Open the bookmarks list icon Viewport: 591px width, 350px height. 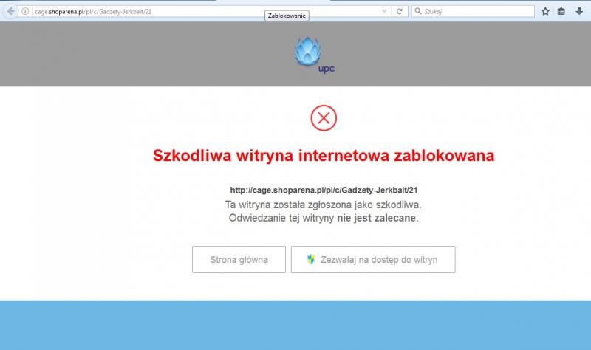[x=561, y=12]
